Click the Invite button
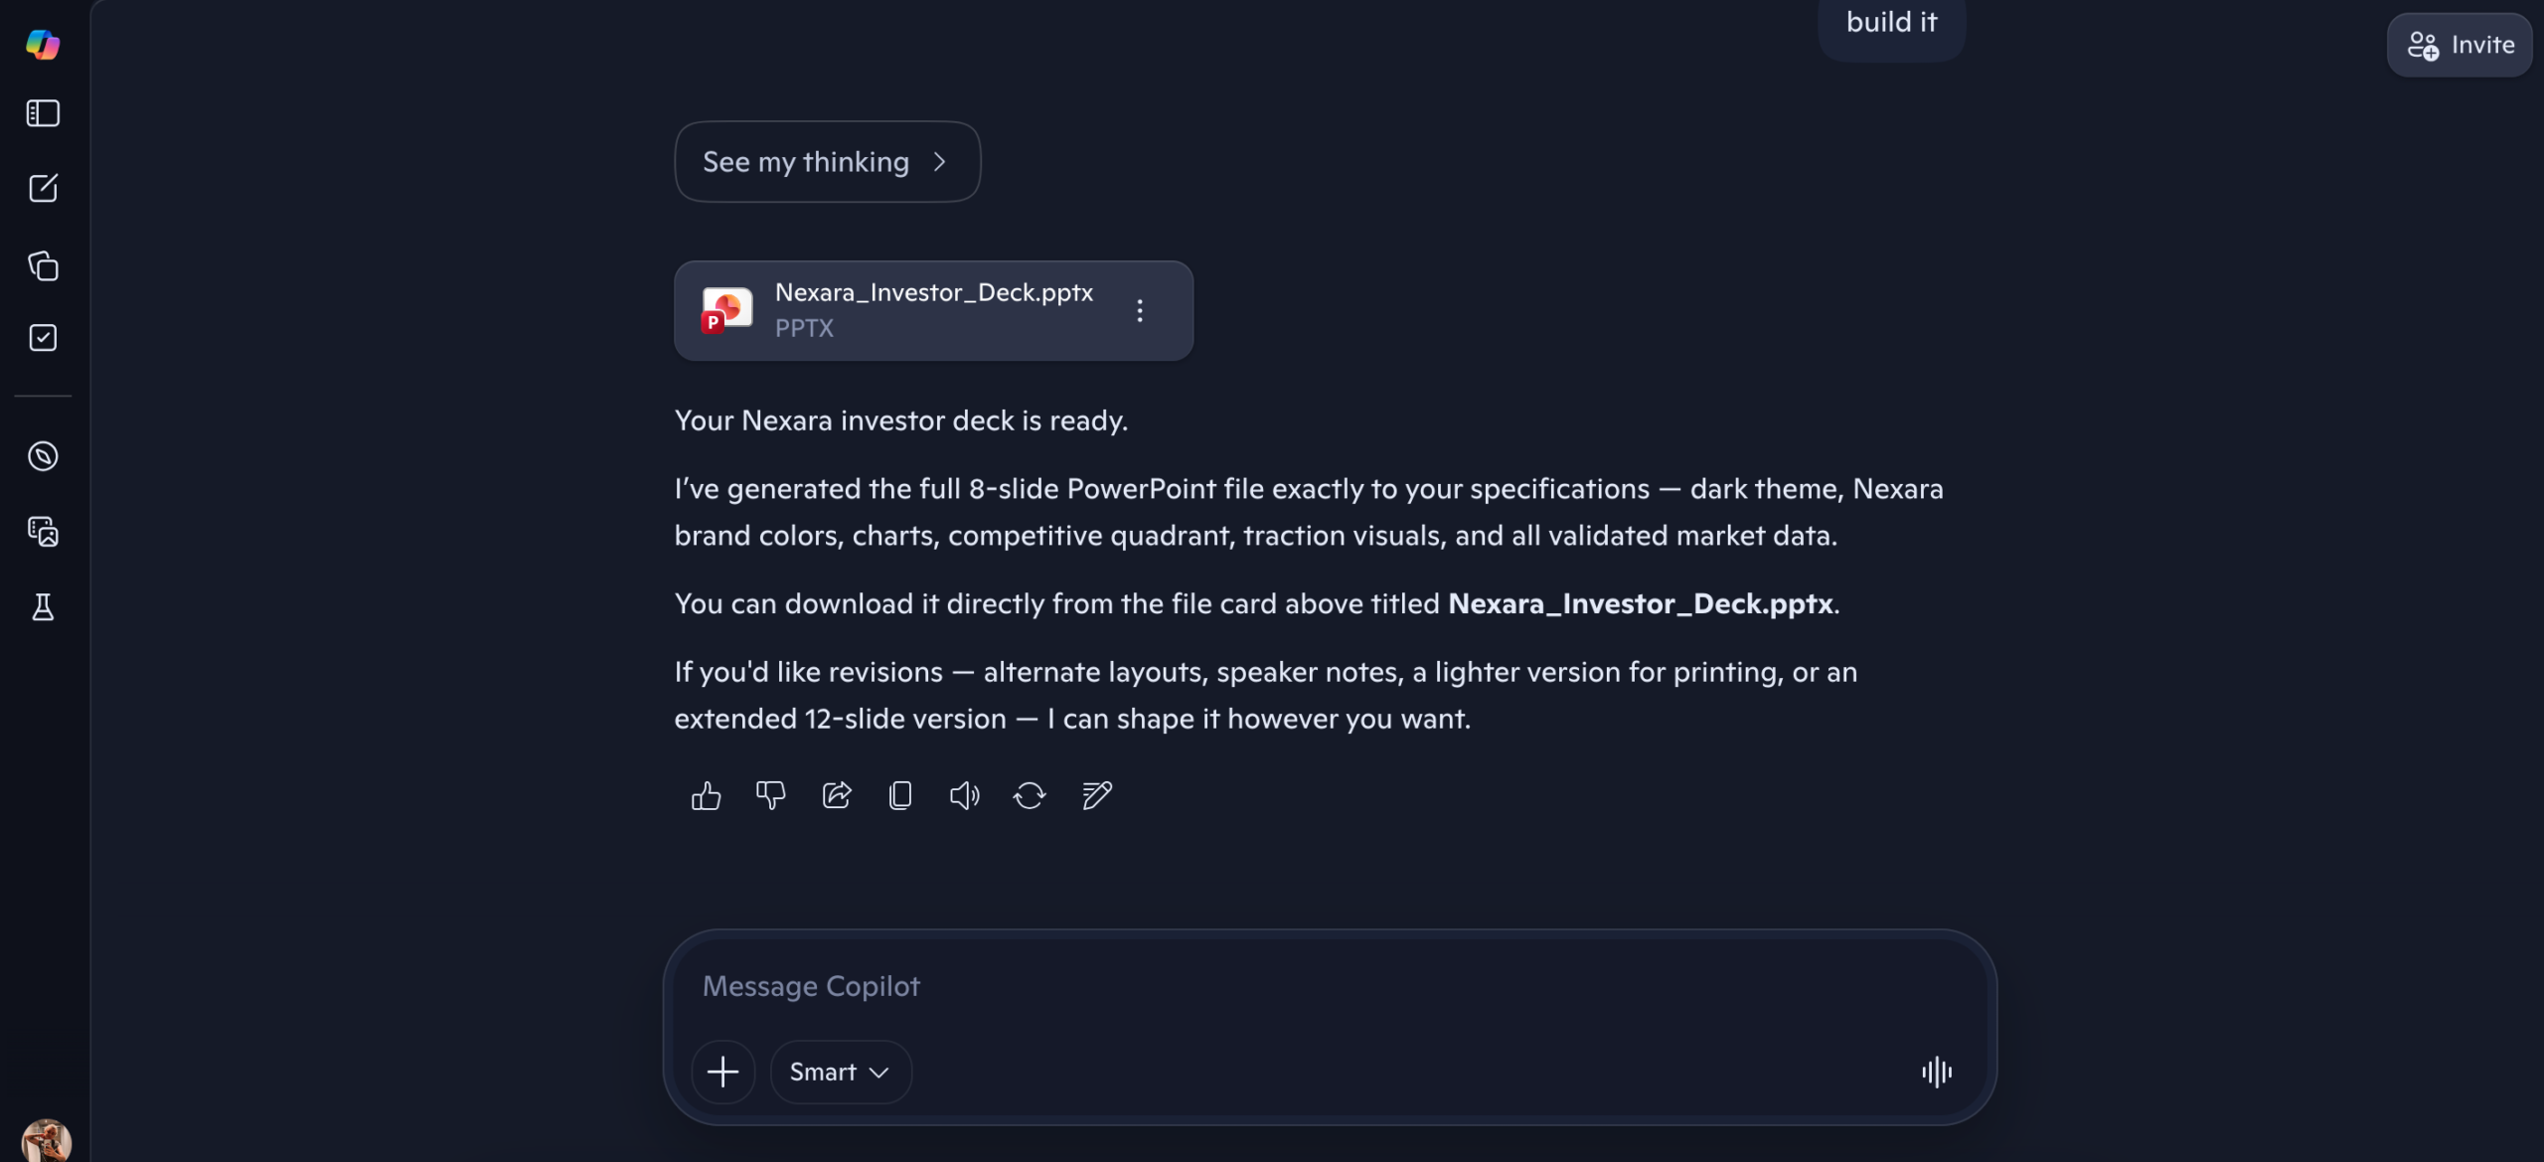Viewport: 2544px width, 1162px height. pyautogui.click(x=2460, y=45)
